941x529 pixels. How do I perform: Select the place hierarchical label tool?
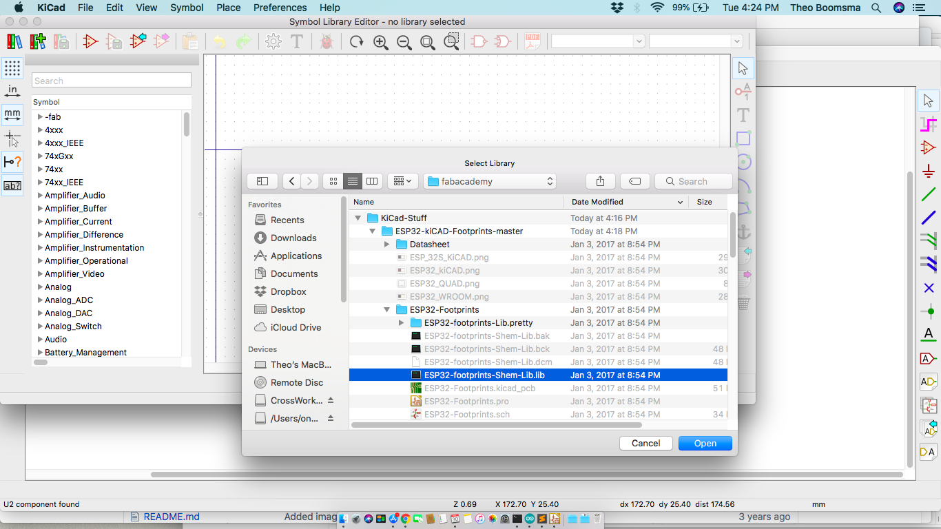tap(929, 382)
